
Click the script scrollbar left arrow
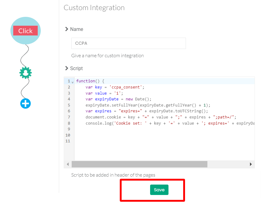pyautogui.click(x=68, y=164)
